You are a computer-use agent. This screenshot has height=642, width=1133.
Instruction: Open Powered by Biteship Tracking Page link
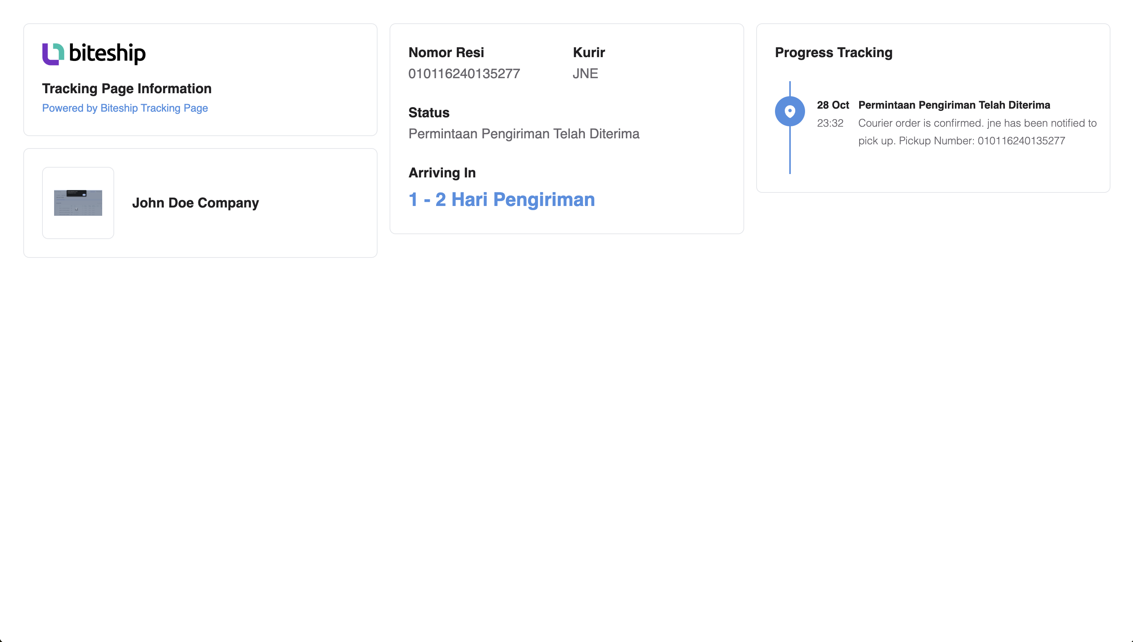125,108
